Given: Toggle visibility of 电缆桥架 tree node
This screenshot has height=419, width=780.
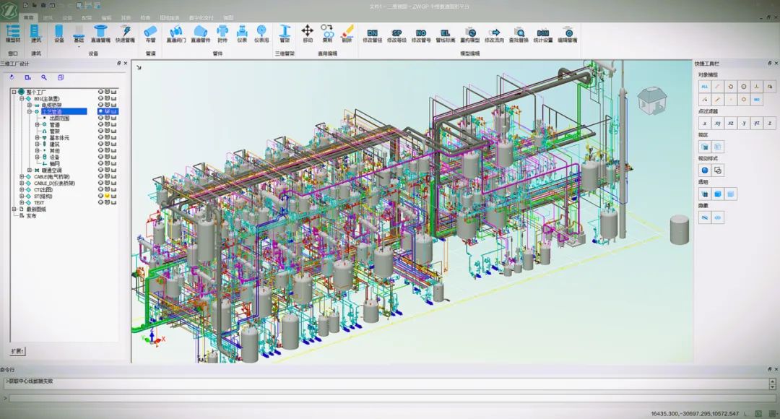Looking at the screenshot, I should (x=101, y=105).
